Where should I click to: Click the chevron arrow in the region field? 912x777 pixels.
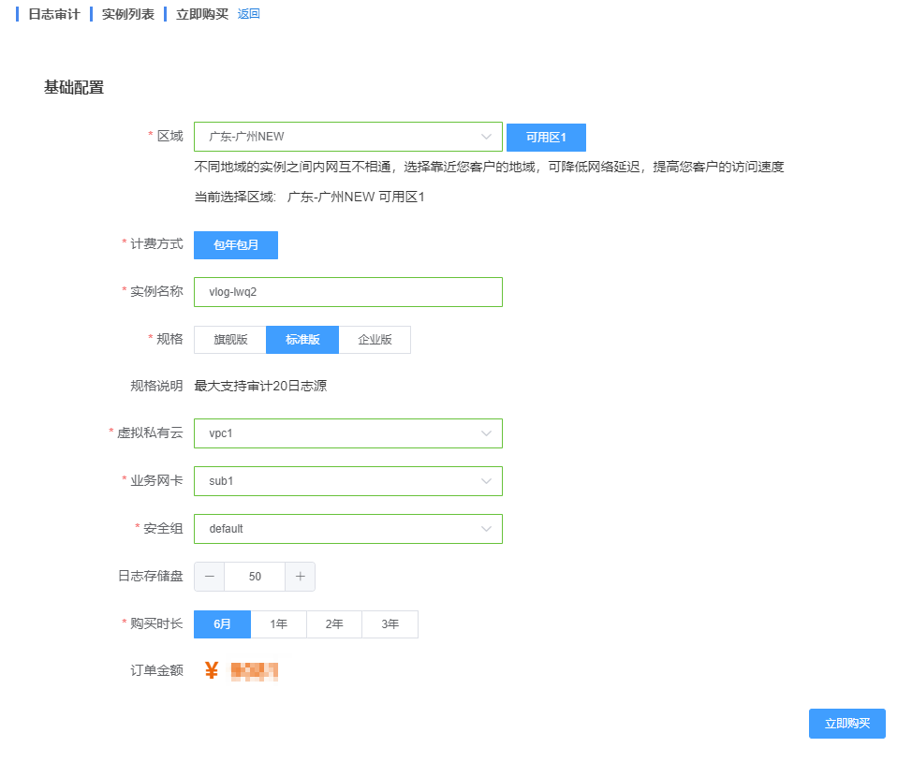point(486,137)
